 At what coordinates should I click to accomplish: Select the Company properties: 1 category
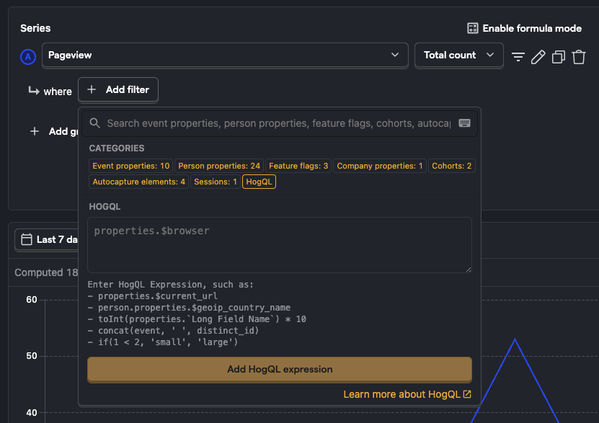point(380,166)
